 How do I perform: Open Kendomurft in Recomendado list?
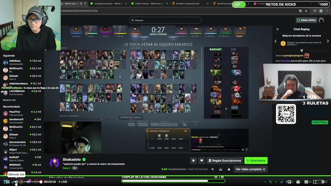22,121
